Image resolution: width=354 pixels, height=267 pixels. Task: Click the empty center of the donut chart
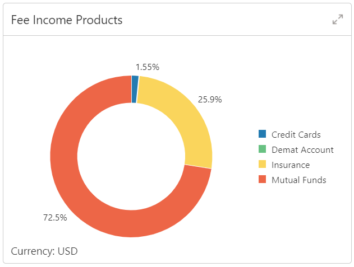[131, 157]
